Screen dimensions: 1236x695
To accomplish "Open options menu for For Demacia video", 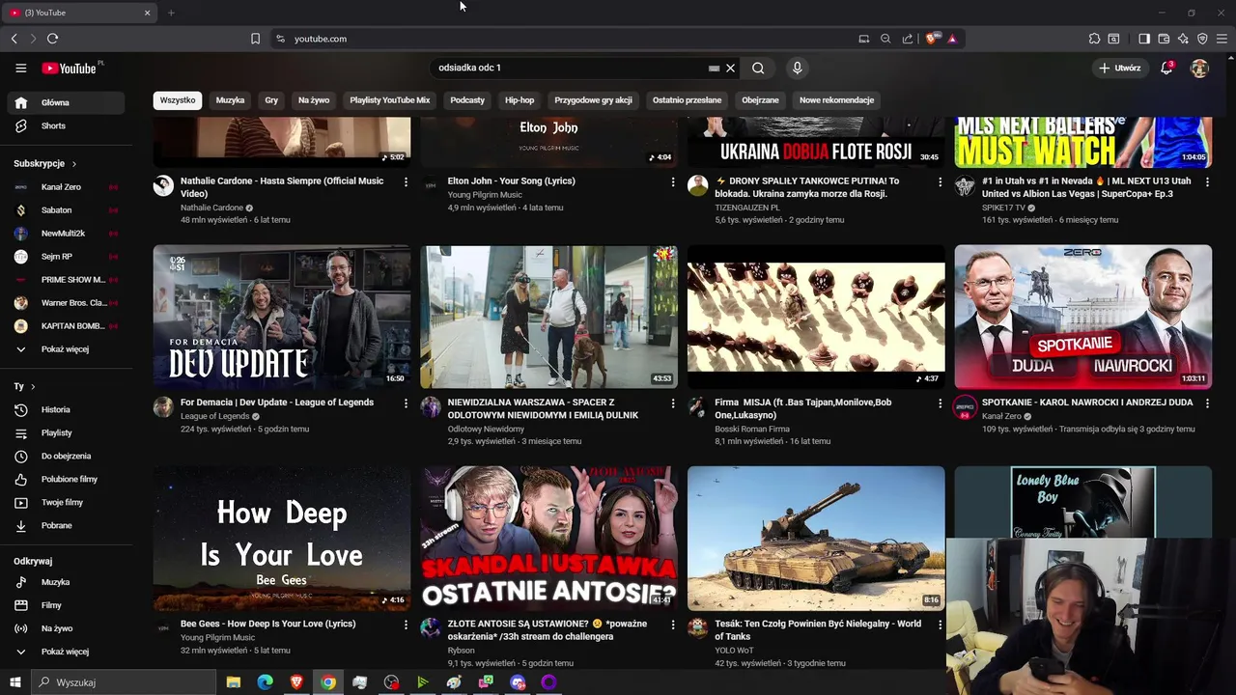I will point(406,403).
